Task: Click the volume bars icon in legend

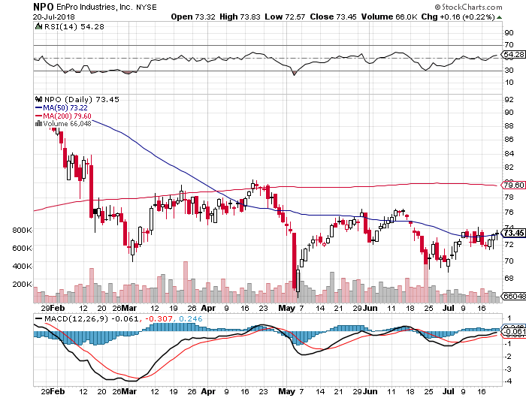Action: 38,123
